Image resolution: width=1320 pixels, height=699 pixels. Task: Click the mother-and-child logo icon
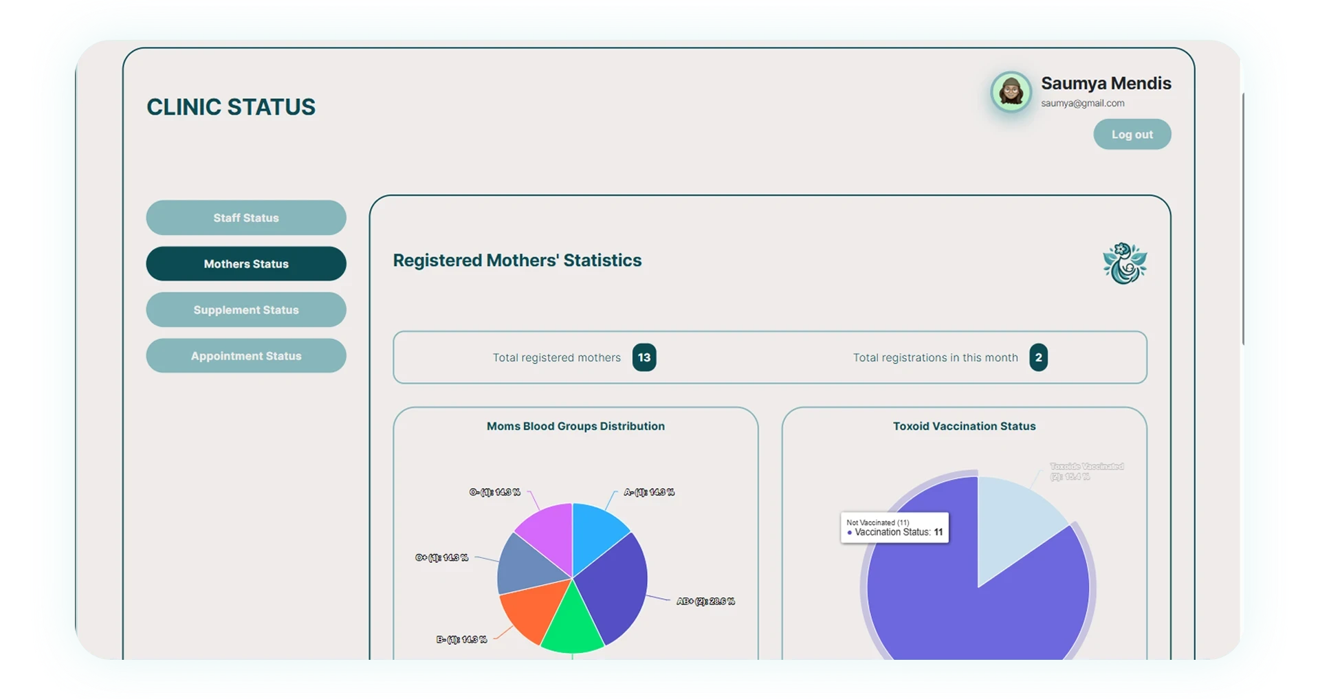pos(1125,263)
